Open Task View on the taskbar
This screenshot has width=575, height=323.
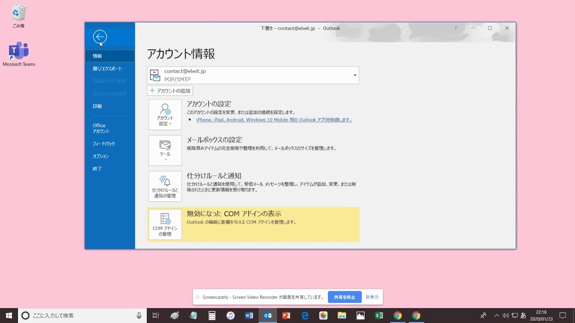point(156,315)
